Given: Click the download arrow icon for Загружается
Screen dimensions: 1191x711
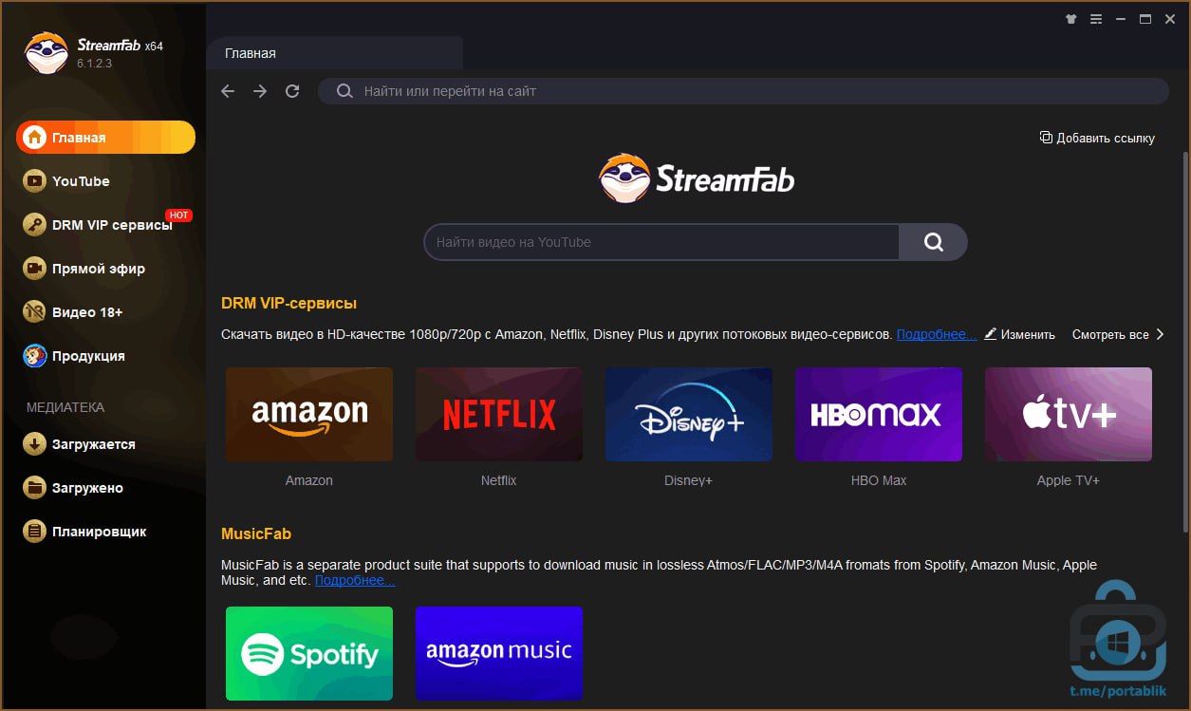Looking at the screenshot, I should point(35,444).
